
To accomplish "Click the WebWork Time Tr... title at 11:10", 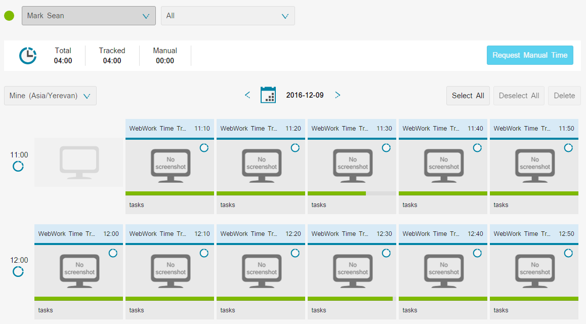I will click(157, 129).
